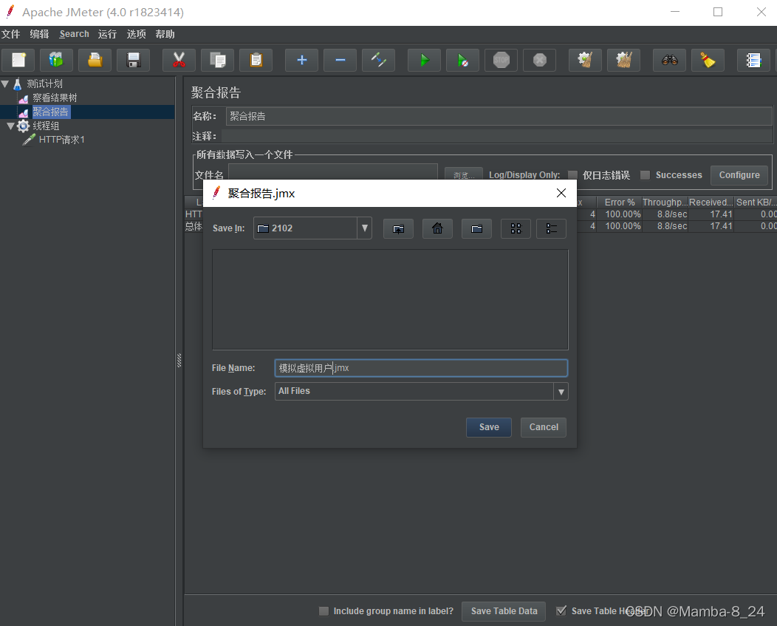The width and height of the screenshot is (777, 626).
Task: Click the Copy toolbar icon
Action: pos(218,60)
